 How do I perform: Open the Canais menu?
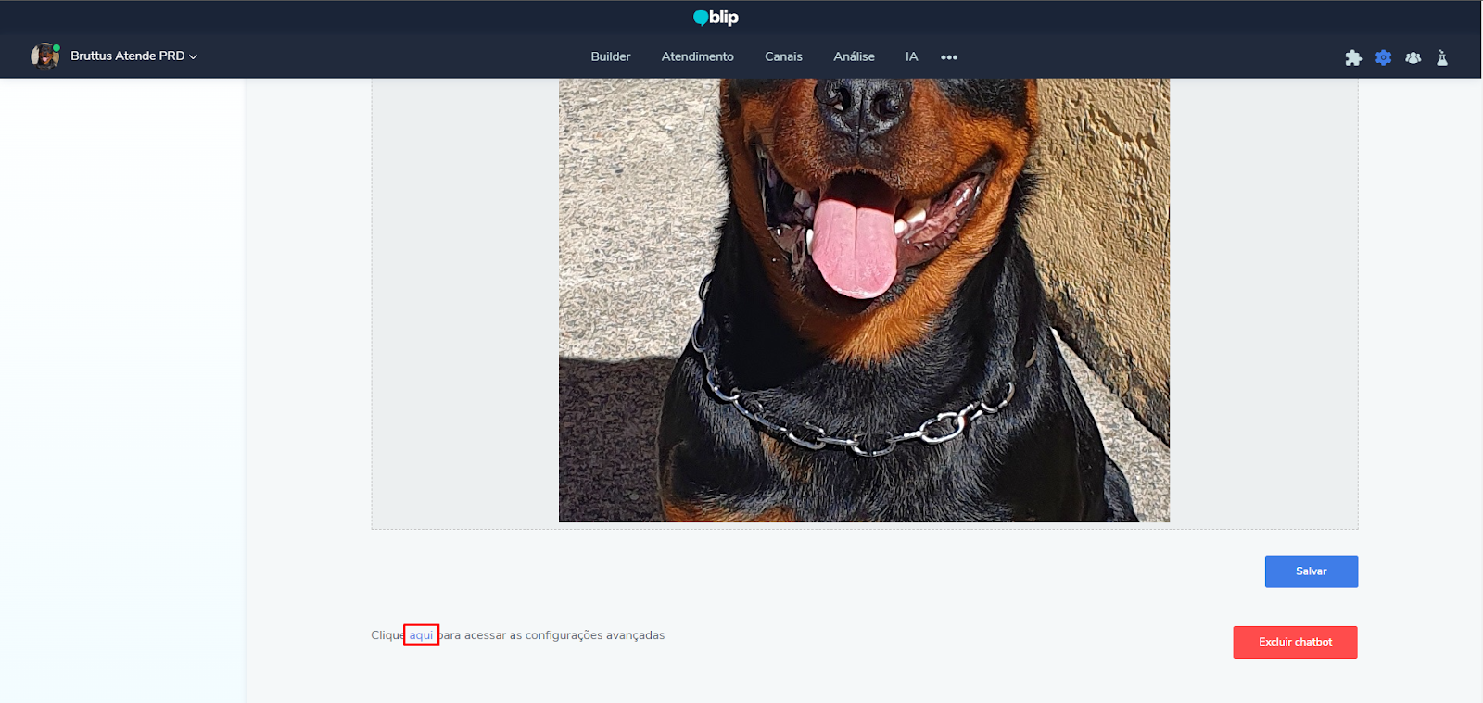point(783,56)
